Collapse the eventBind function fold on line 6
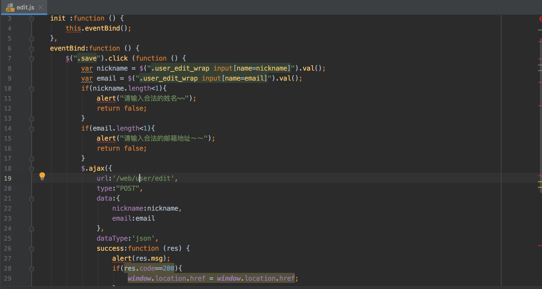 (x=32, y=49)
